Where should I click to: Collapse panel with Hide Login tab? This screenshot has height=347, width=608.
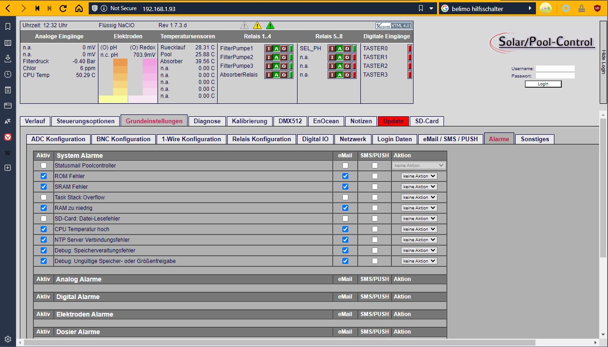603,62
